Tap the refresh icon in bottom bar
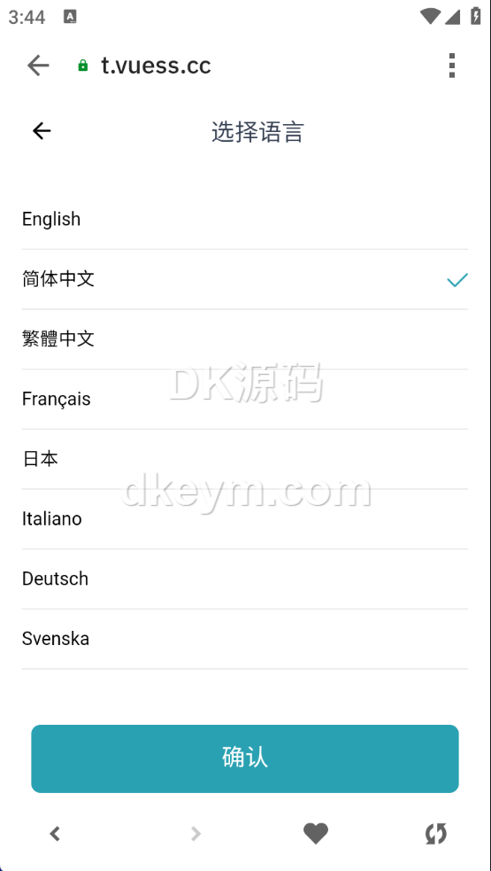Viewport: 491px width, 871px height. (x=436, y=833)
